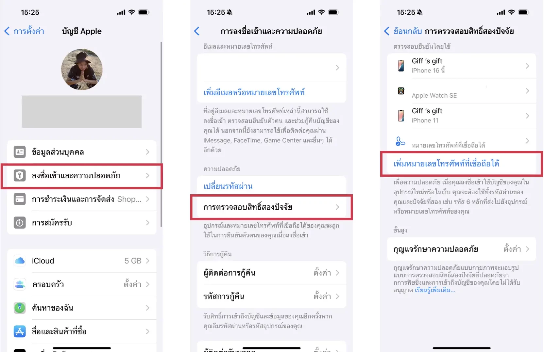Tap เพิ่มหมายเลขโทรศัพท์ที่เชื่อถือได้ add trusted number
Viewport: 544px width, 352px height.
(x=446, y=164)
